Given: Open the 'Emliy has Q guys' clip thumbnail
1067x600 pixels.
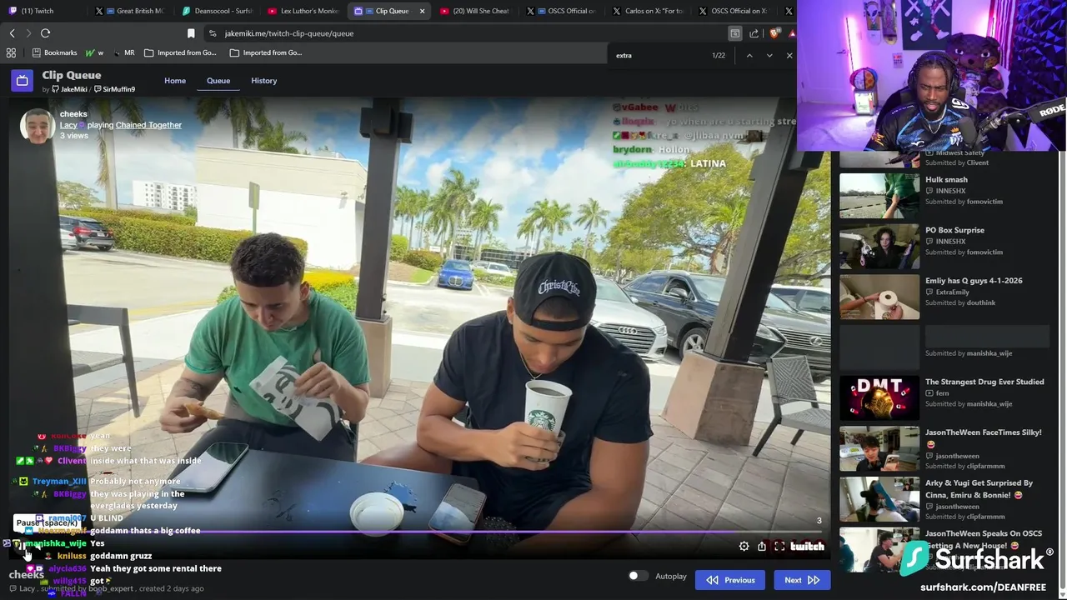Looking at the screenshot, I should pyautogui.click(x=879, y=296).
